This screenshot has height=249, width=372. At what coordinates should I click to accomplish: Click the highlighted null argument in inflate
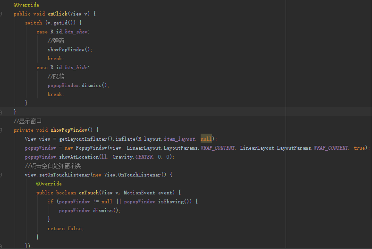coord(206,139)
